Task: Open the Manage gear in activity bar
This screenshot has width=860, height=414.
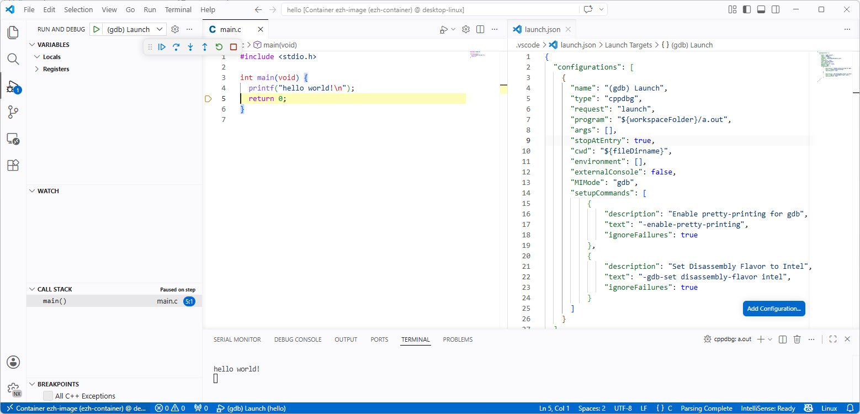Action: point(13,389)
